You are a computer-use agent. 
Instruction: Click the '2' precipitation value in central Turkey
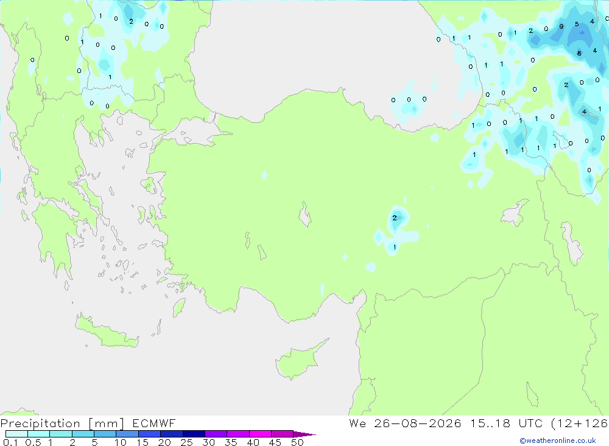click(395, 218)
